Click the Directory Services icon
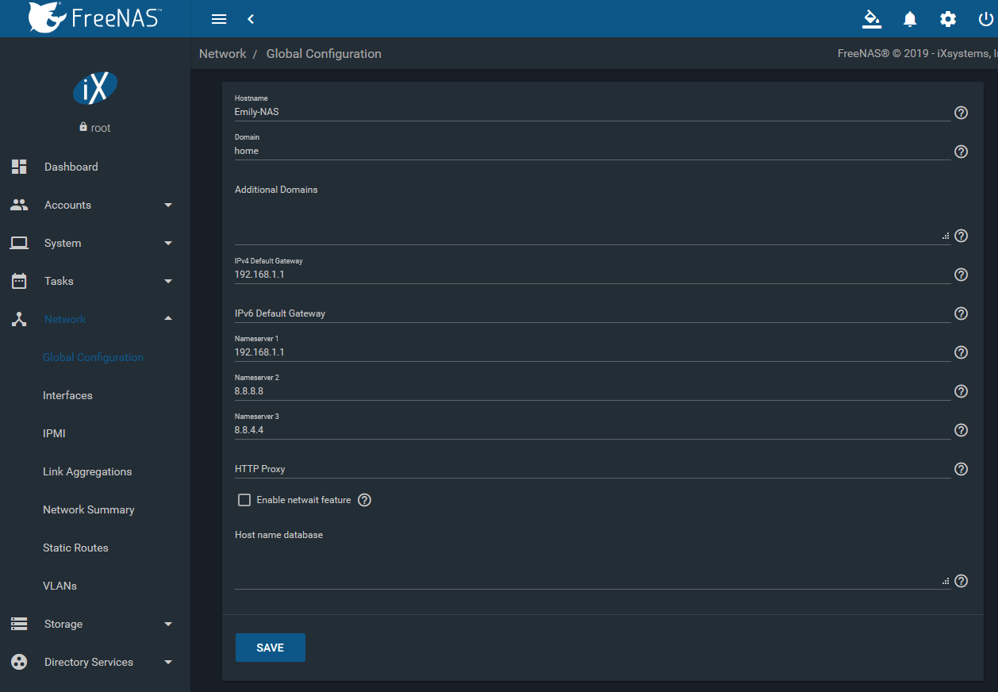 [x=19, y=662]
